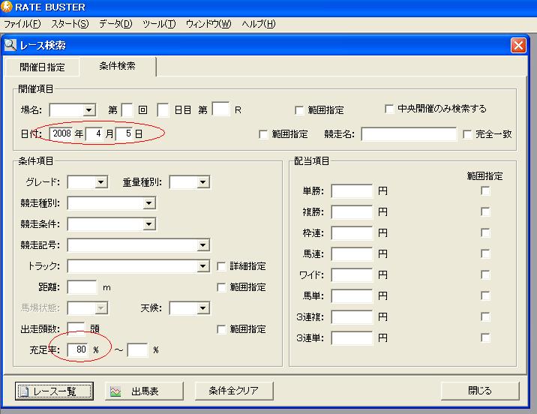Viewport: 537px width, 414px height.
Task: Click the 枠連 payout input field
Action: pos(352,233)
